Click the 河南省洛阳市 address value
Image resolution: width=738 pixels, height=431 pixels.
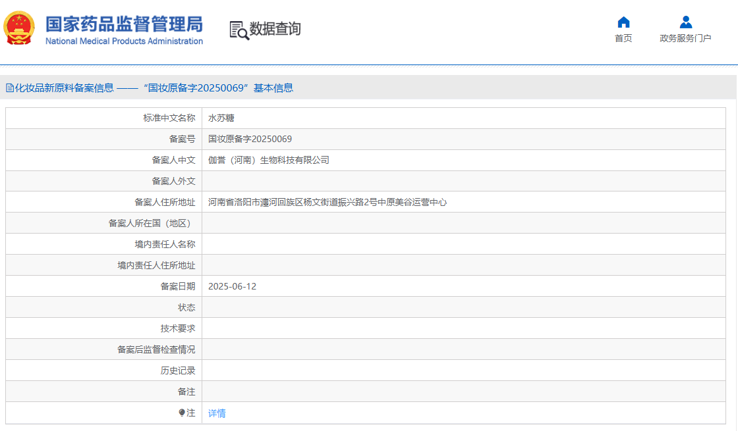327,203
